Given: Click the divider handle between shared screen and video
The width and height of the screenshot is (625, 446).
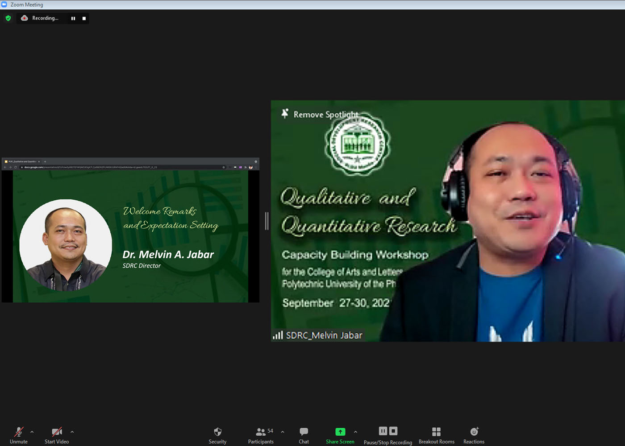Looking at the screenshot, I should (267, 221).
